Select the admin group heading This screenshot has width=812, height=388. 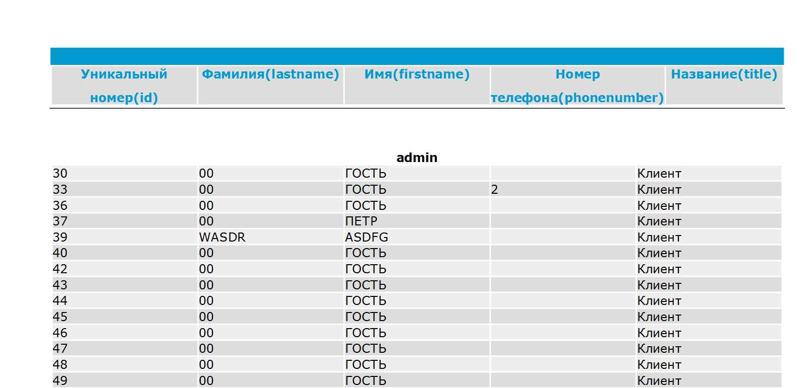[417, 158]
